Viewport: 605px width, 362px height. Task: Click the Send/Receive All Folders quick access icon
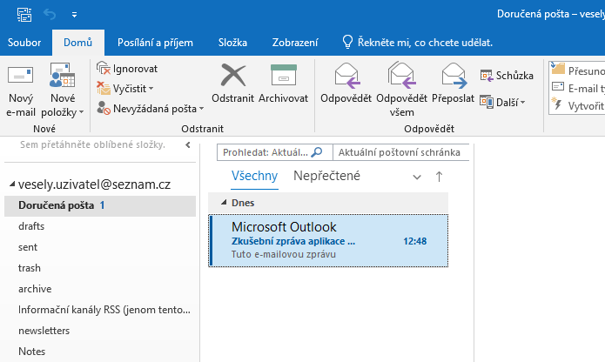point(24,15)
